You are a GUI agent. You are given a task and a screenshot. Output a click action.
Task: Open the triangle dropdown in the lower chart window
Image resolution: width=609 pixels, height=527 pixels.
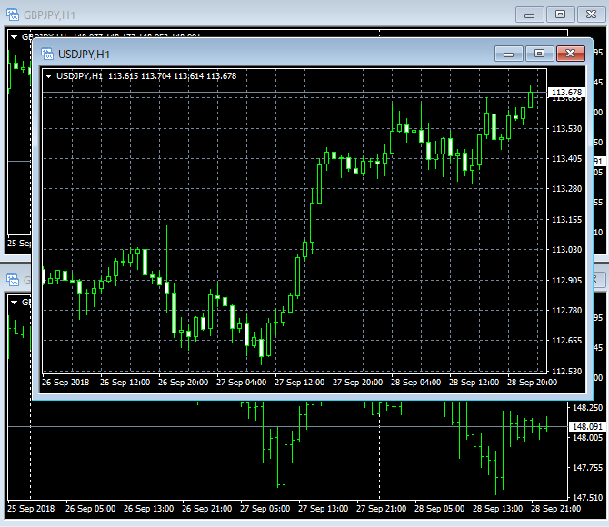pyautogui.click(x=14, y=302)
